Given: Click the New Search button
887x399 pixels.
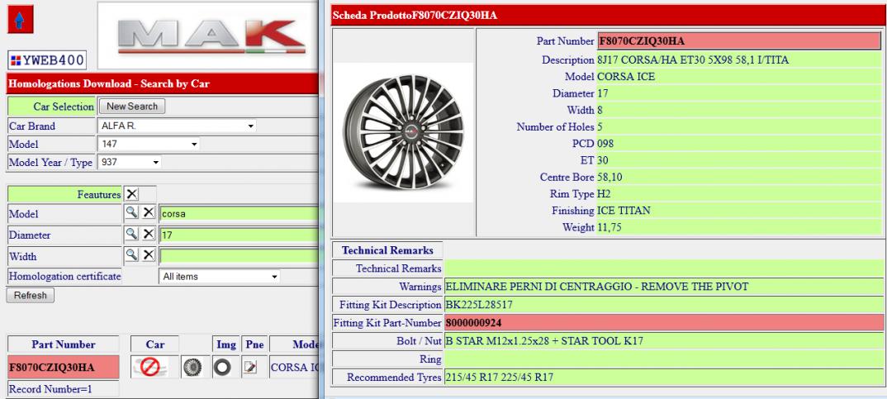Looking at the screenshot, I should pyautogui.click(x=132, y=107).
